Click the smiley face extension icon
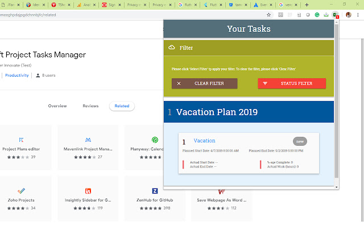This screenshot has height=227, width=364. pos(280,15)
